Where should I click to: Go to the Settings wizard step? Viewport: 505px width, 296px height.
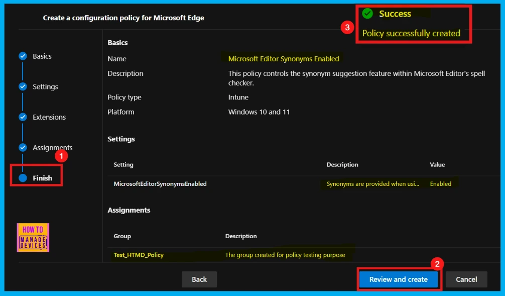coord(45,87)
